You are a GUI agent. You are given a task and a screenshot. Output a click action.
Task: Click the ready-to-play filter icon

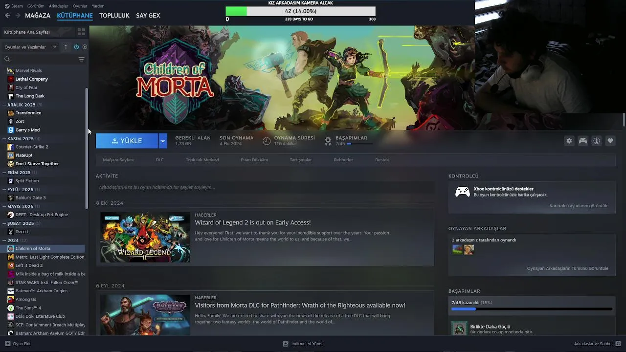pos(85,47)
